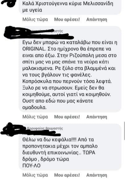Reply to the ΠΟΥ-ΛΟ comment

(x=97, y=175)
